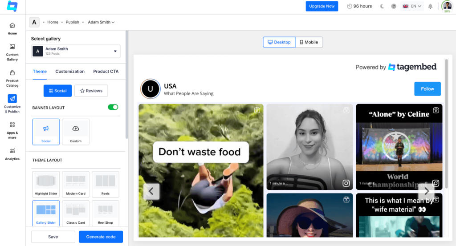Open the "Don't waste food" post thumbnail
The width and height of the screenshot is (456, 246).
[x=201, y=170]
